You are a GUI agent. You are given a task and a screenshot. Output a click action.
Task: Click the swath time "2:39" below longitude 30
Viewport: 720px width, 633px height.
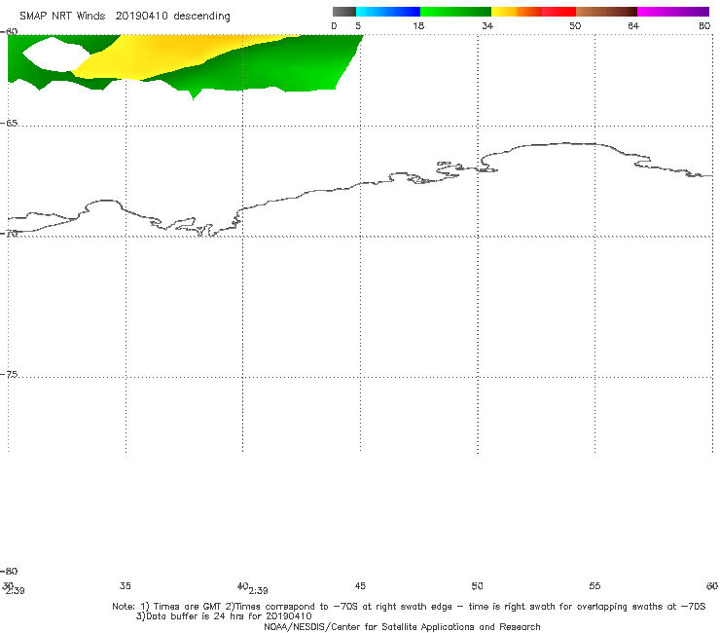(16, 591)
